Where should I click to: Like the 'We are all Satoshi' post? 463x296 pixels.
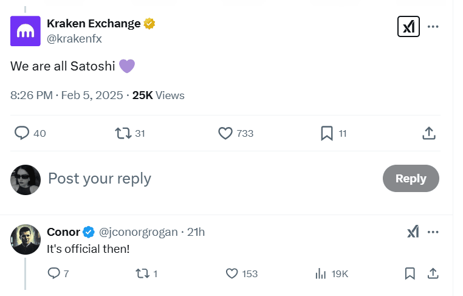[225, 133]
